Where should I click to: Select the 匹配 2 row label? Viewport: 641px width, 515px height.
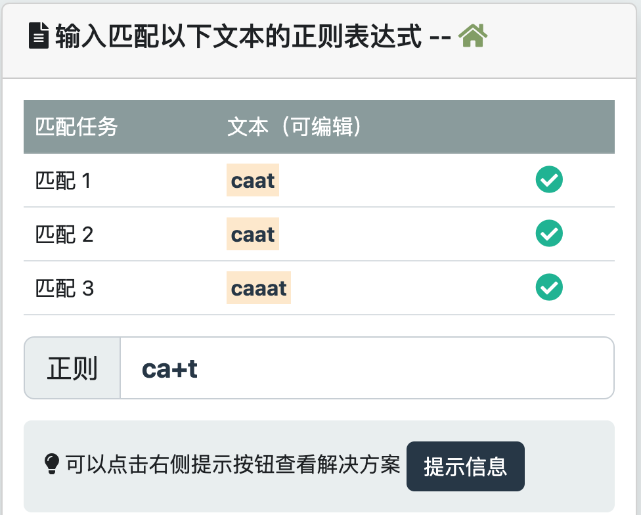[64, 235]
